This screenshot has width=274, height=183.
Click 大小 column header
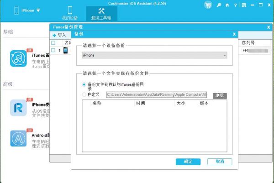coord(181,103)
